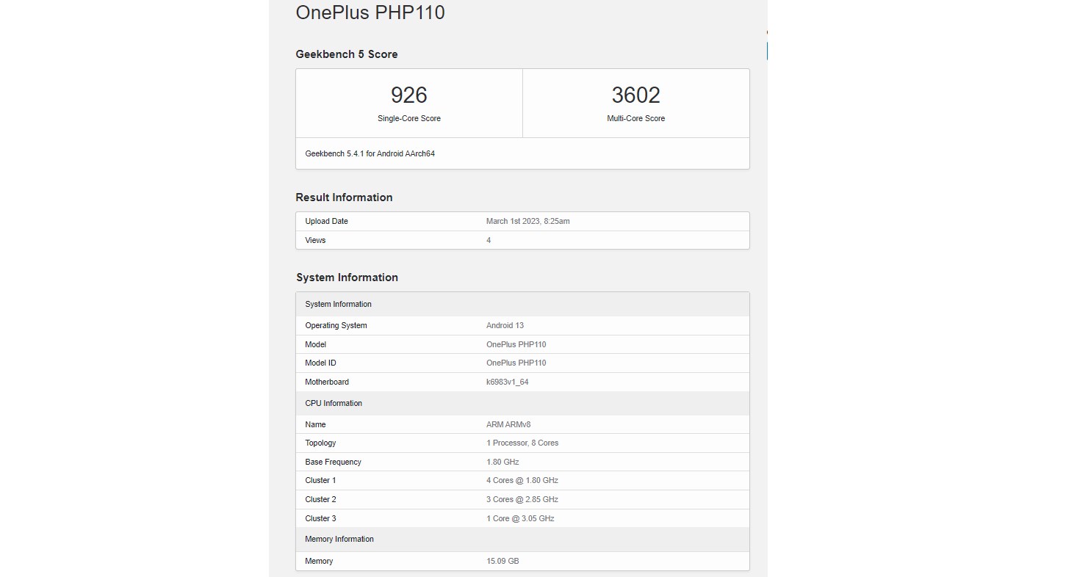Image resolution: width=1077 pixels, height=577 pixels.
Task: Select the 4 Cores @ 1.80 GHz value
Action: 522,480
